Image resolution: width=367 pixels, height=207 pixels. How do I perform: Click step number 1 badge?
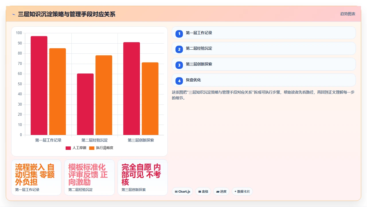click(x=179, y=34)
